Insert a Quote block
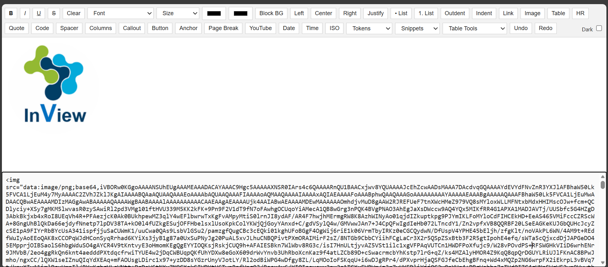This screenshot has height=267, width=608. (17, 28)
